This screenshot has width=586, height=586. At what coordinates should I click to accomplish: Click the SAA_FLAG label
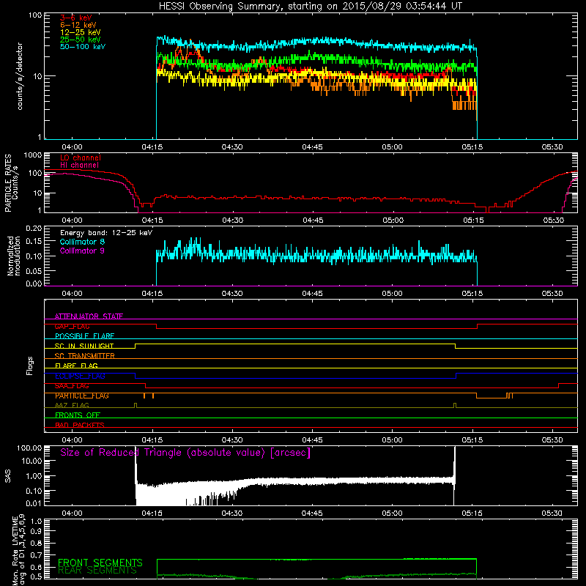(x=72, y=386)
